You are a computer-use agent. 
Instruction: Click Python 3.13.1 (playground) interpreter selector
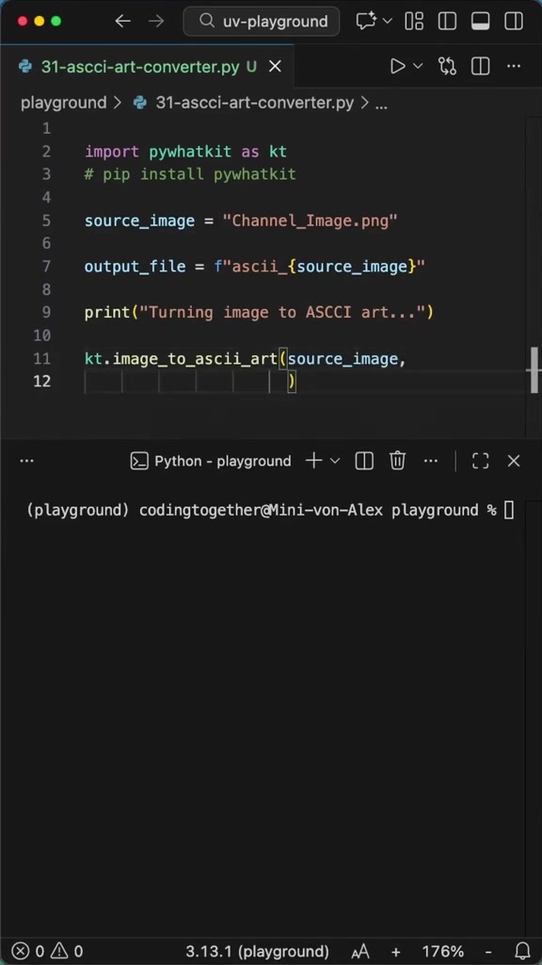click(x=257, y=951)
